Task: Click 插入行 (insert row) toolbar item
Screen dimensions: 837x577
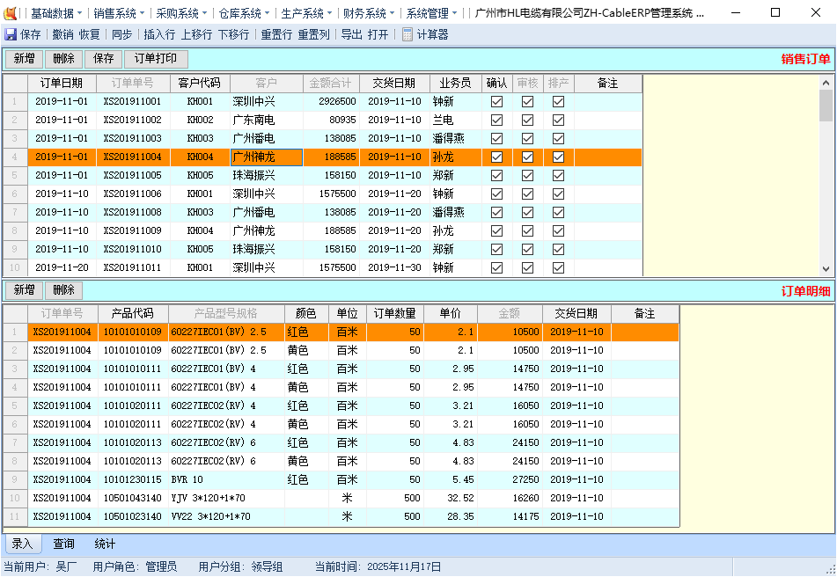Action: click(x=159, y=34)
